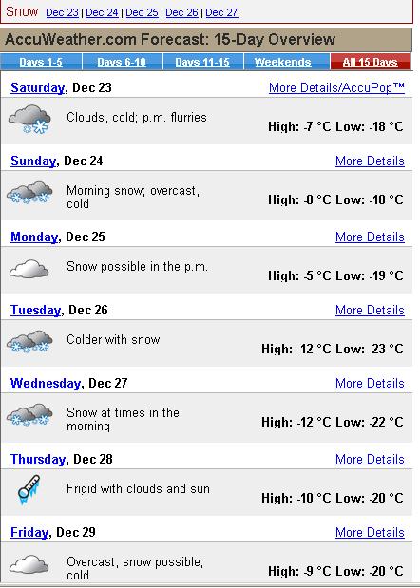Select the Weekends tab
Viewport: 420px width, 588px height.
283,62
